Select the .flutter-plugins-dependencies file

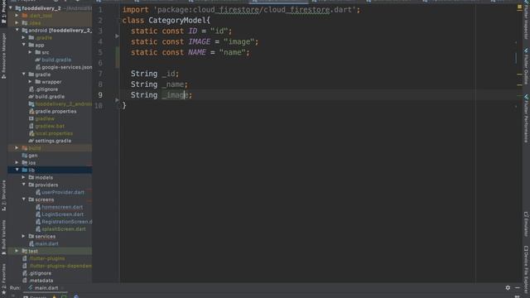pos(57,266)
